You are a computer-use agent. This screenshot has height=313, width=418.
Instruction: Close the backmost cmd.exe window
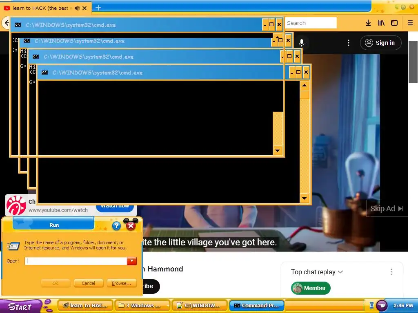279,24
